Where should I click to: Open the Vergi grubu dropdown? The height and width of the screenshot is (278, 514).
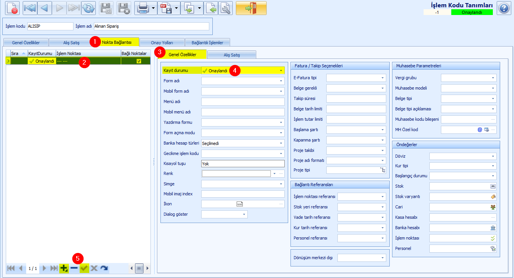pos(493,78)
